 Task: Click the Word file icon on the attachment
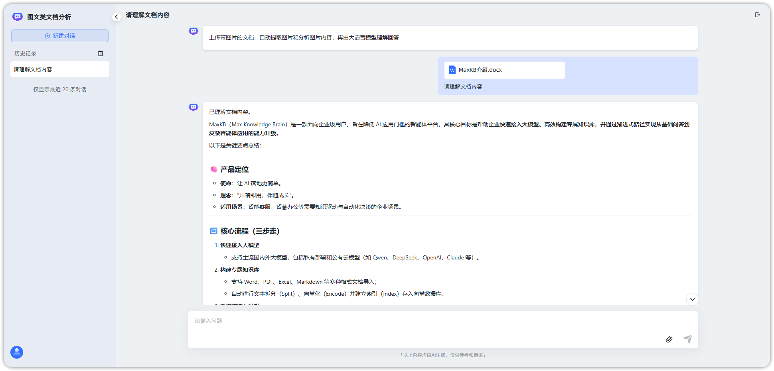coord(452,70)
